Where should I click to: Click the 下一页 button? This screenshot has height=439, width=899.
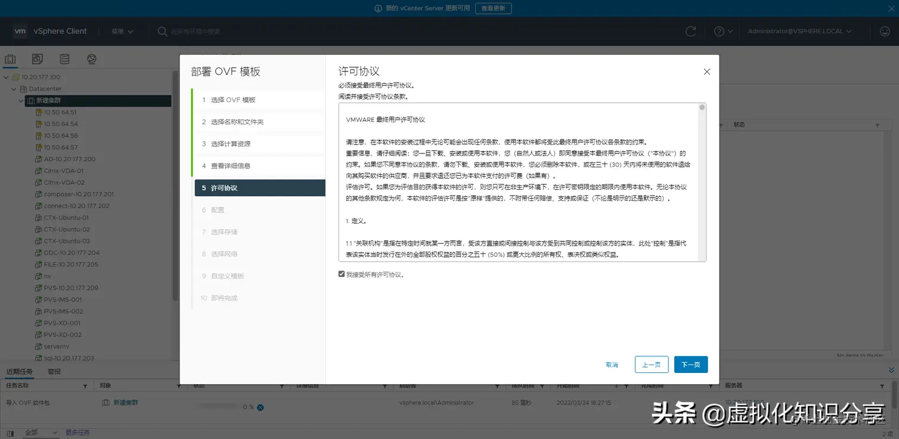pos(690,364)
